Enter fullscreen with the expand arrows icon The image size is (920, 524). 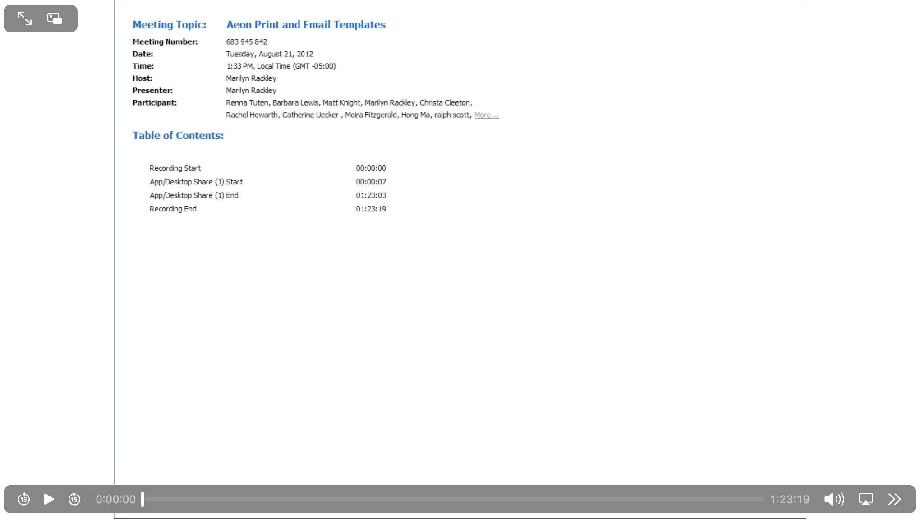[x=25, y=18]
